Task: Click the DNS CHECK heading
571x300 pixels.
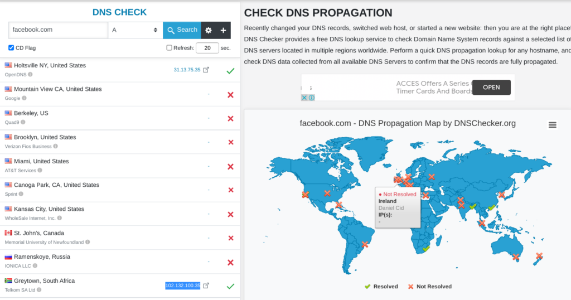Action: click(119, 12)
